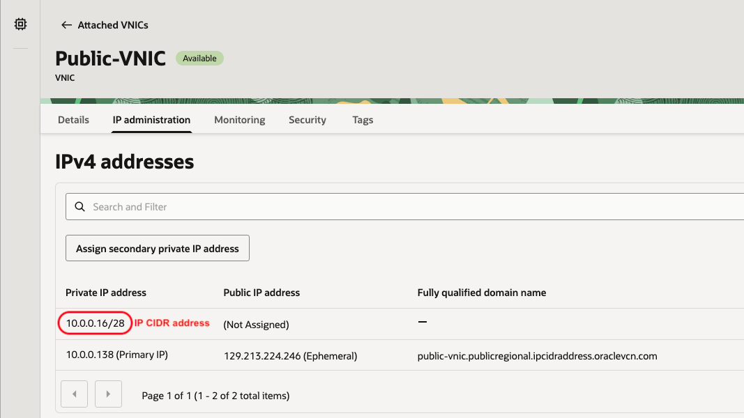Select the Security tab
This screenshot has height=418, width=744.
[x=307, y=120]
